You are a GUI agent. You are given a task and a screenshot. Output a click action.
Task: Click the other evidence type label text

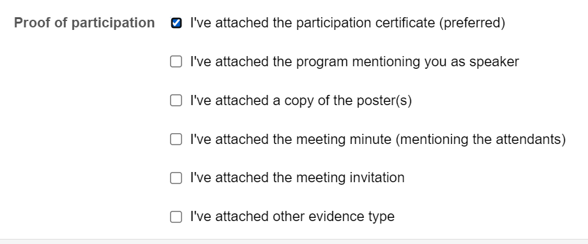[x=292, y=217]
